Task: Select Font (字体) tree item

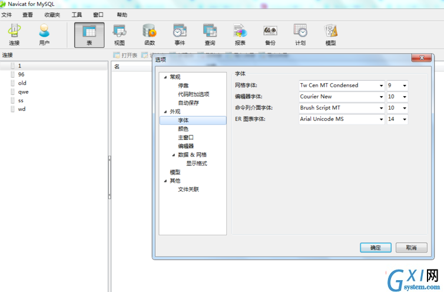Action: [193, 120]
